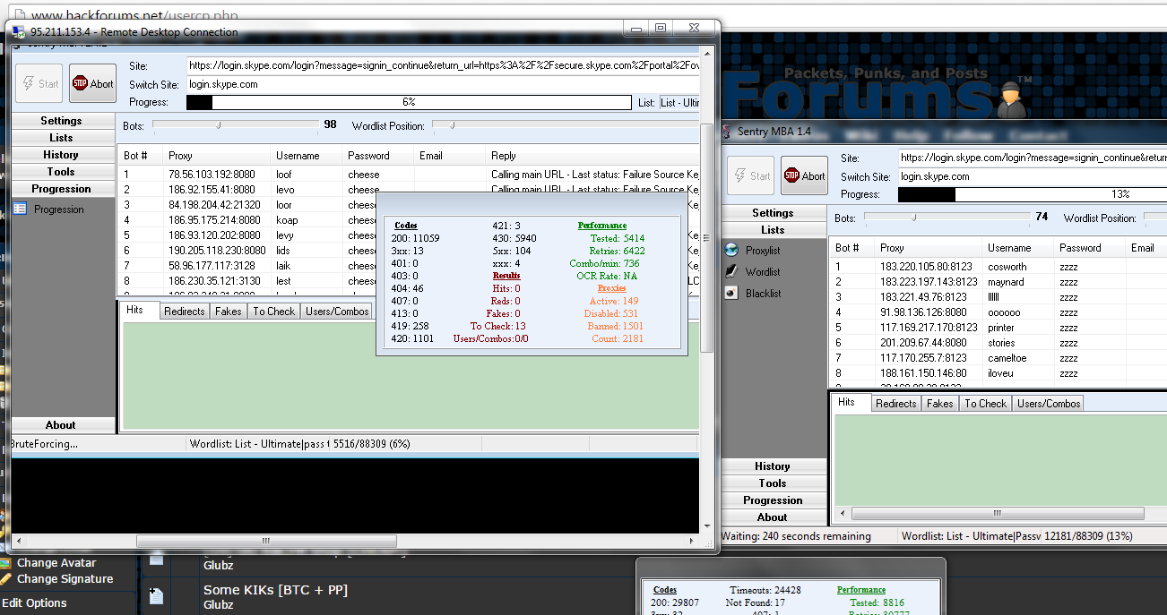This screenshot has width=1167, height=615.
Task: Select right window row with username maynard
Action: click(998, 282)
